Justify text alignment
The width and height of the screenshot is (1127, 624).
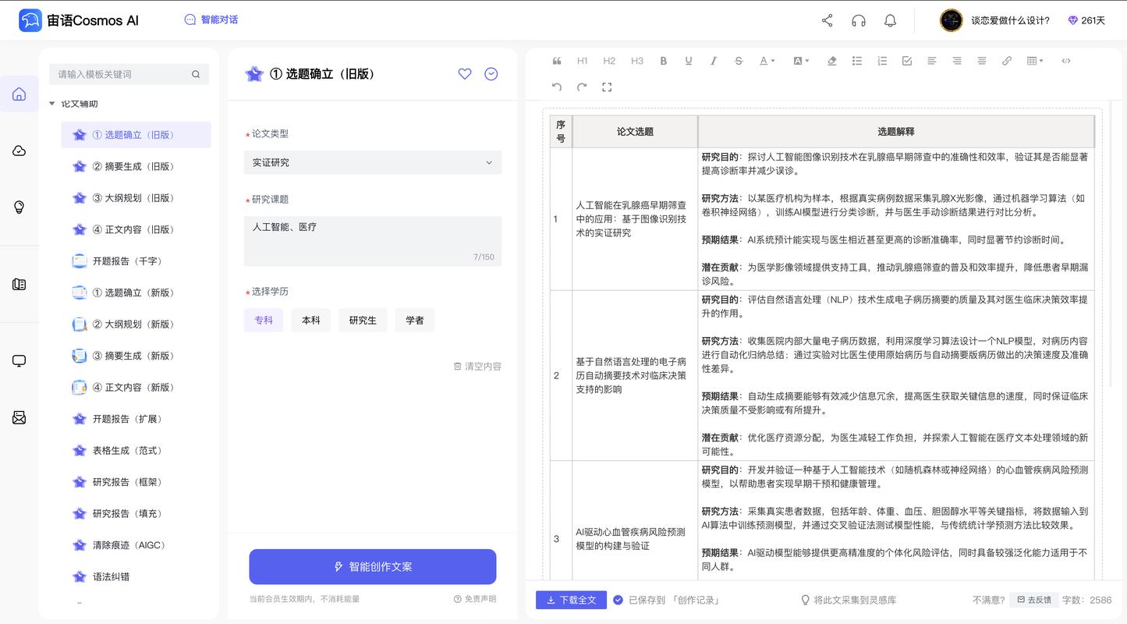[x=982, y=61]
